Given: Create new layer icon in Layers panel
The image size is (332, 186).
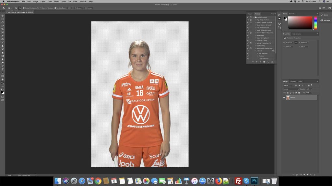Looking at the screenshot, I should [x=311, y=175].
